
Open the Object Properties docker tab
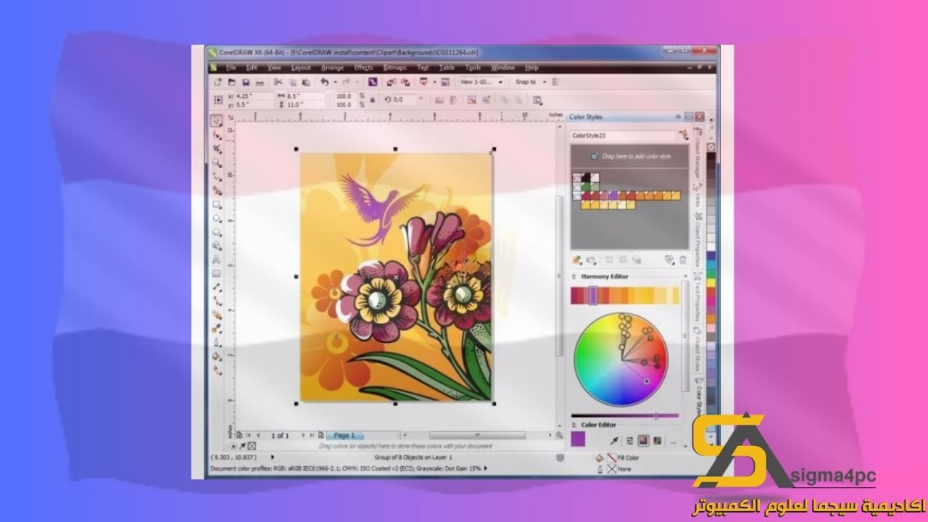pos(698,240)
